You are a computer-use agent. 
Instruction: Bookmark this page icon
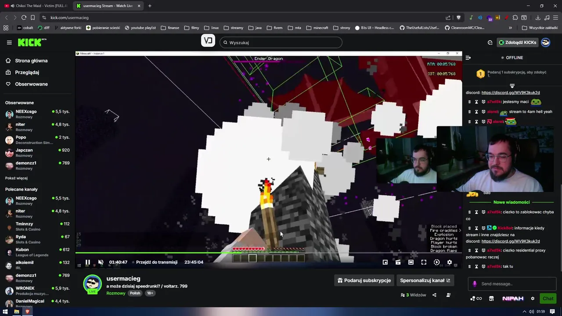pos(32,18)
